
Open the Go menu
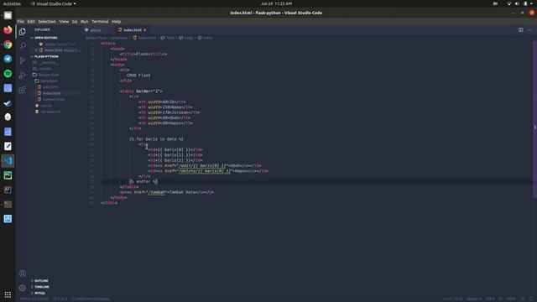(75, 21)
